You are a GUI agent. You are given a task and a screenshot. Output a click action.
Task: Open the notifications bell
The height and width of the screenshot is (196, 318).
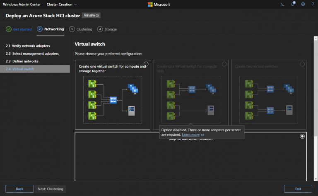tap(293, 4)
